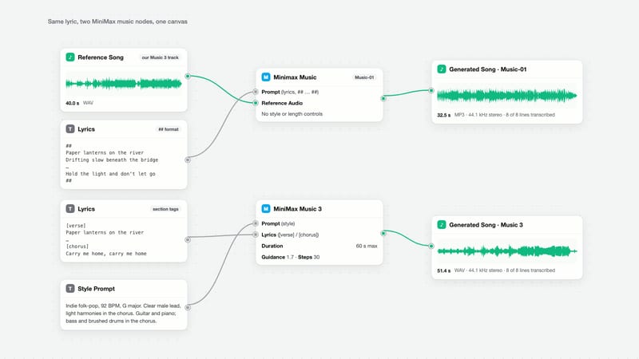Click the style prompt text 'Indie folk-pop, 92 BPM'

coord(93,306)
